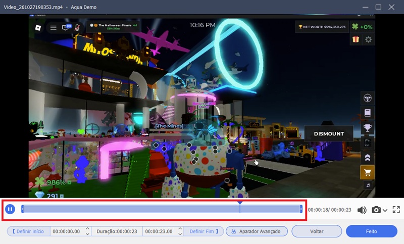Click the DISMOUNT button
The height and width of the screenshot is (244, 404).
(x=329, y=134)
